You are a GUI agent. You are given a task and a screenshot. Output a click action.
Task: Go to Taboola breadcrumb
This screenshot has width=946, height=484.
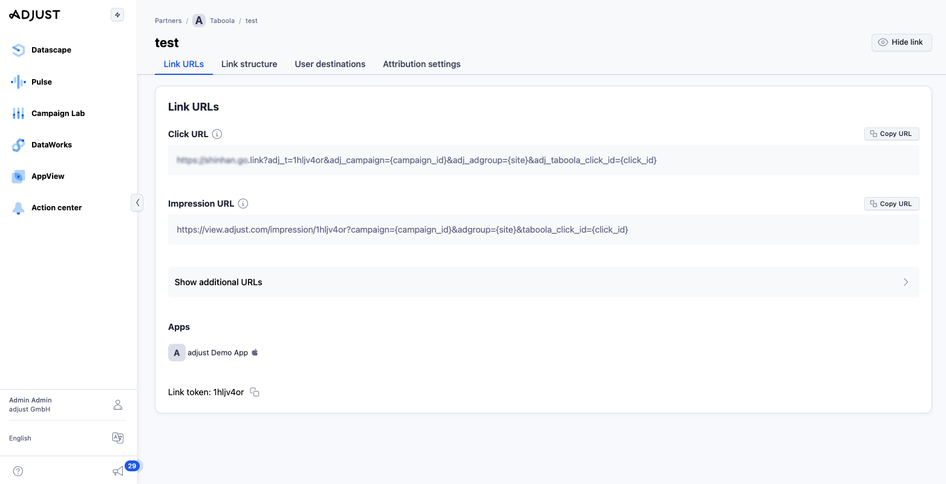point(222,21)
